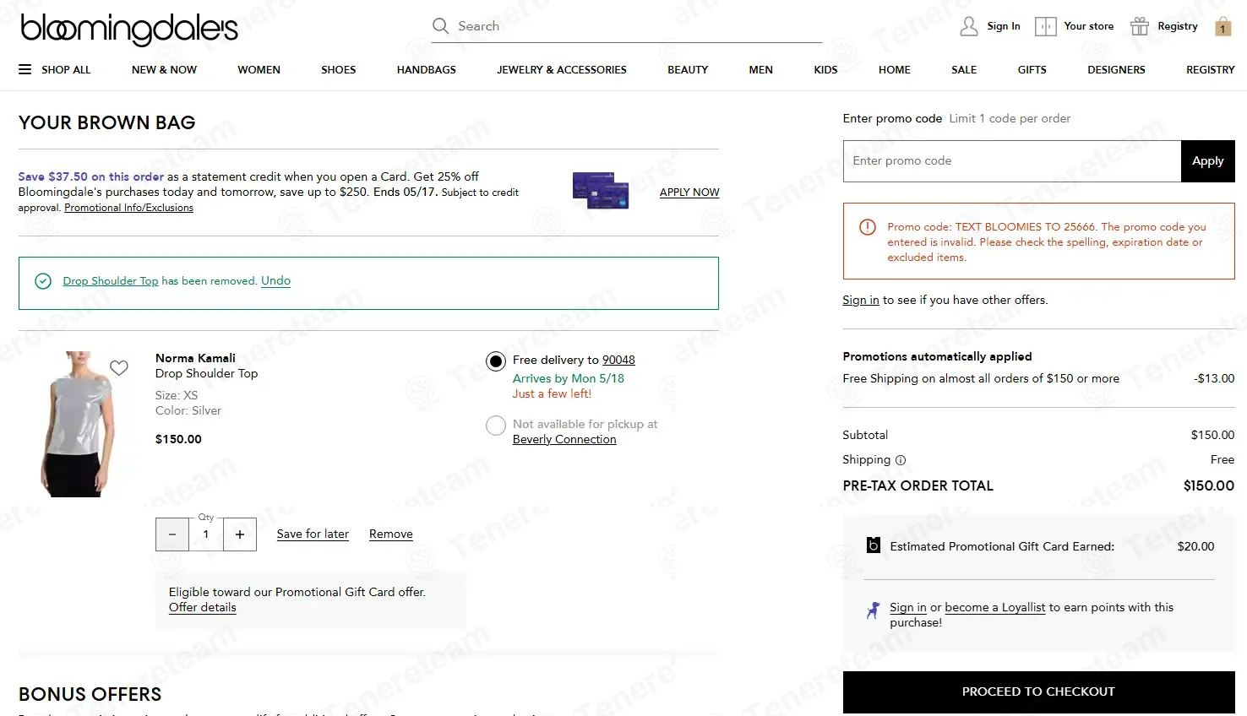1247x716 pixels.
Task: Open the HANDBAGS menu
Action: coord(427,69)
